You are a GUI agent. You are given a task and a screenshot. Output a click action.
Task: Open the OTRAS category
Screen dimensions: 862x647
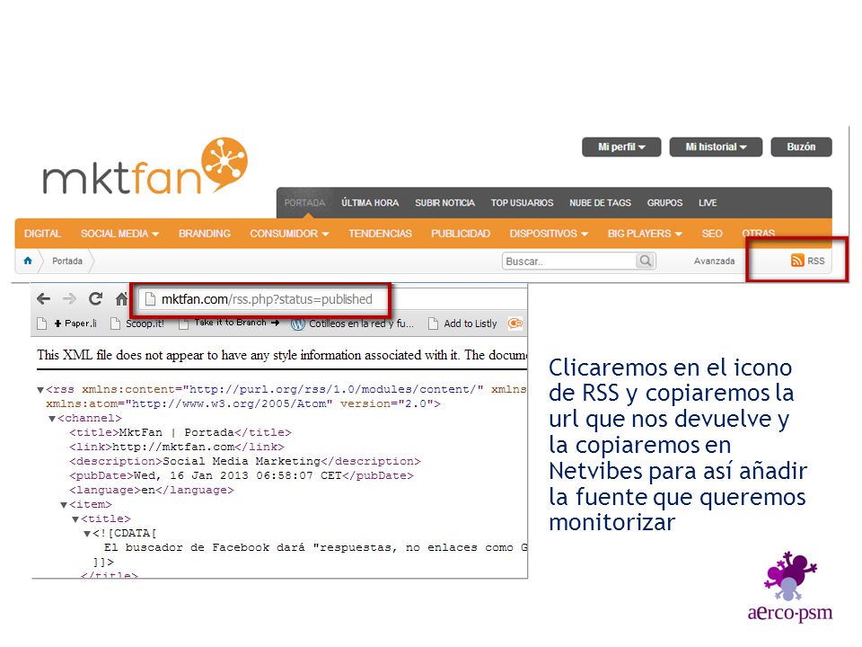tap(758, 234)
